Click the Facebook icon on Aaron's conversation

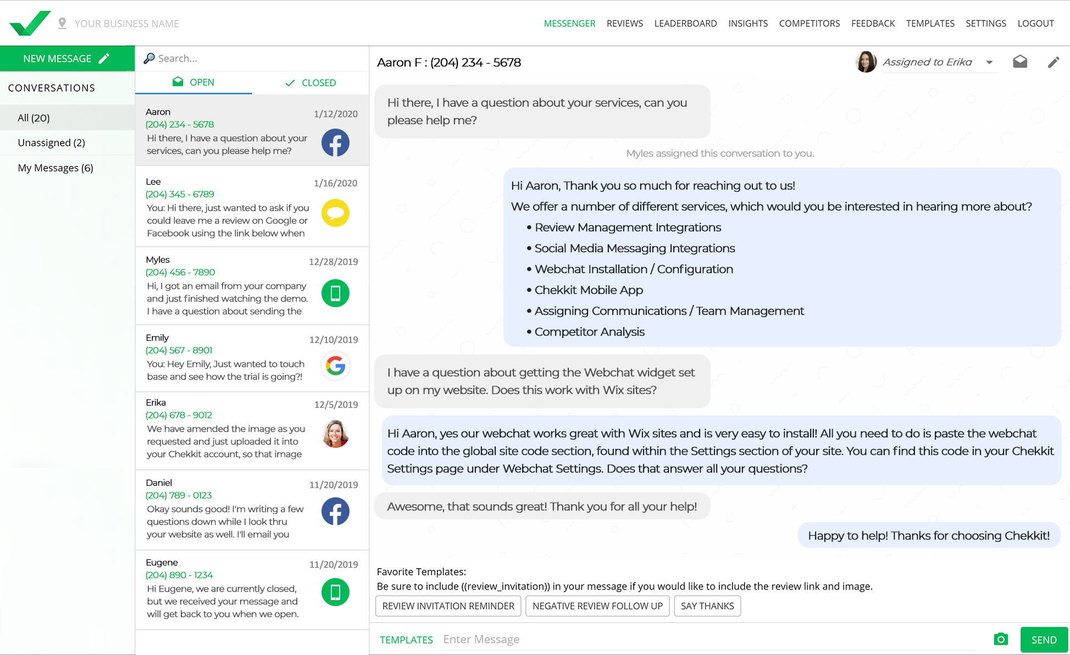335,143
